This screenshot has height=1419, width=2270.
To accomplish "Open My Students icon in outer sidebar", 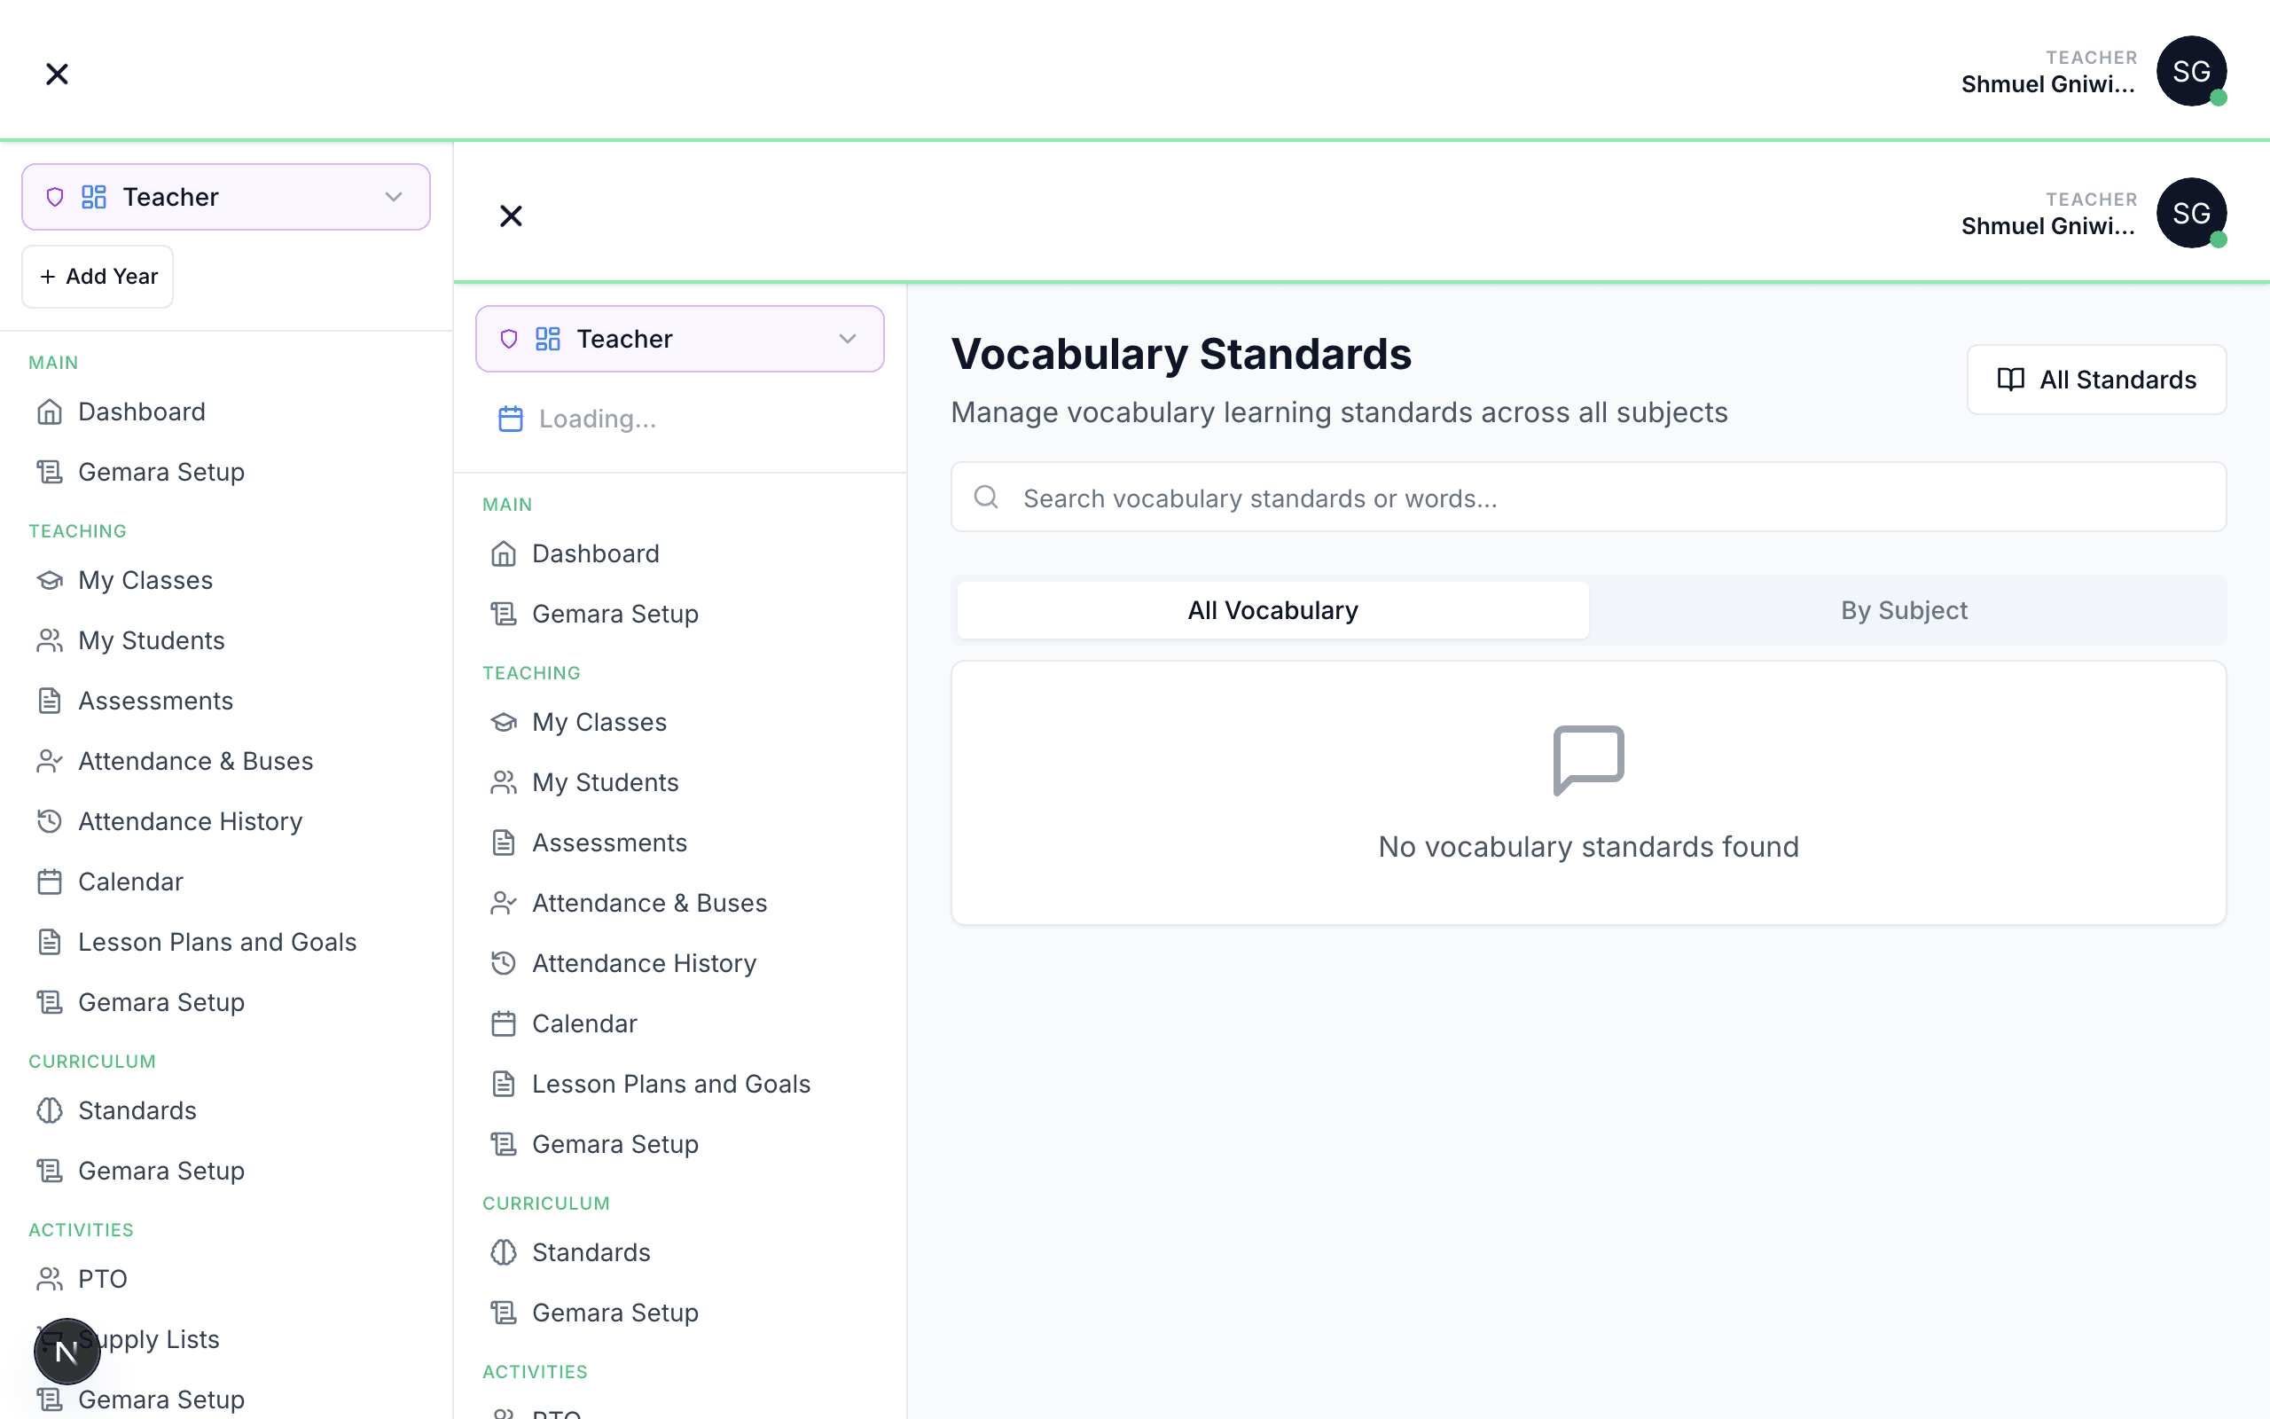I will 50,640.
